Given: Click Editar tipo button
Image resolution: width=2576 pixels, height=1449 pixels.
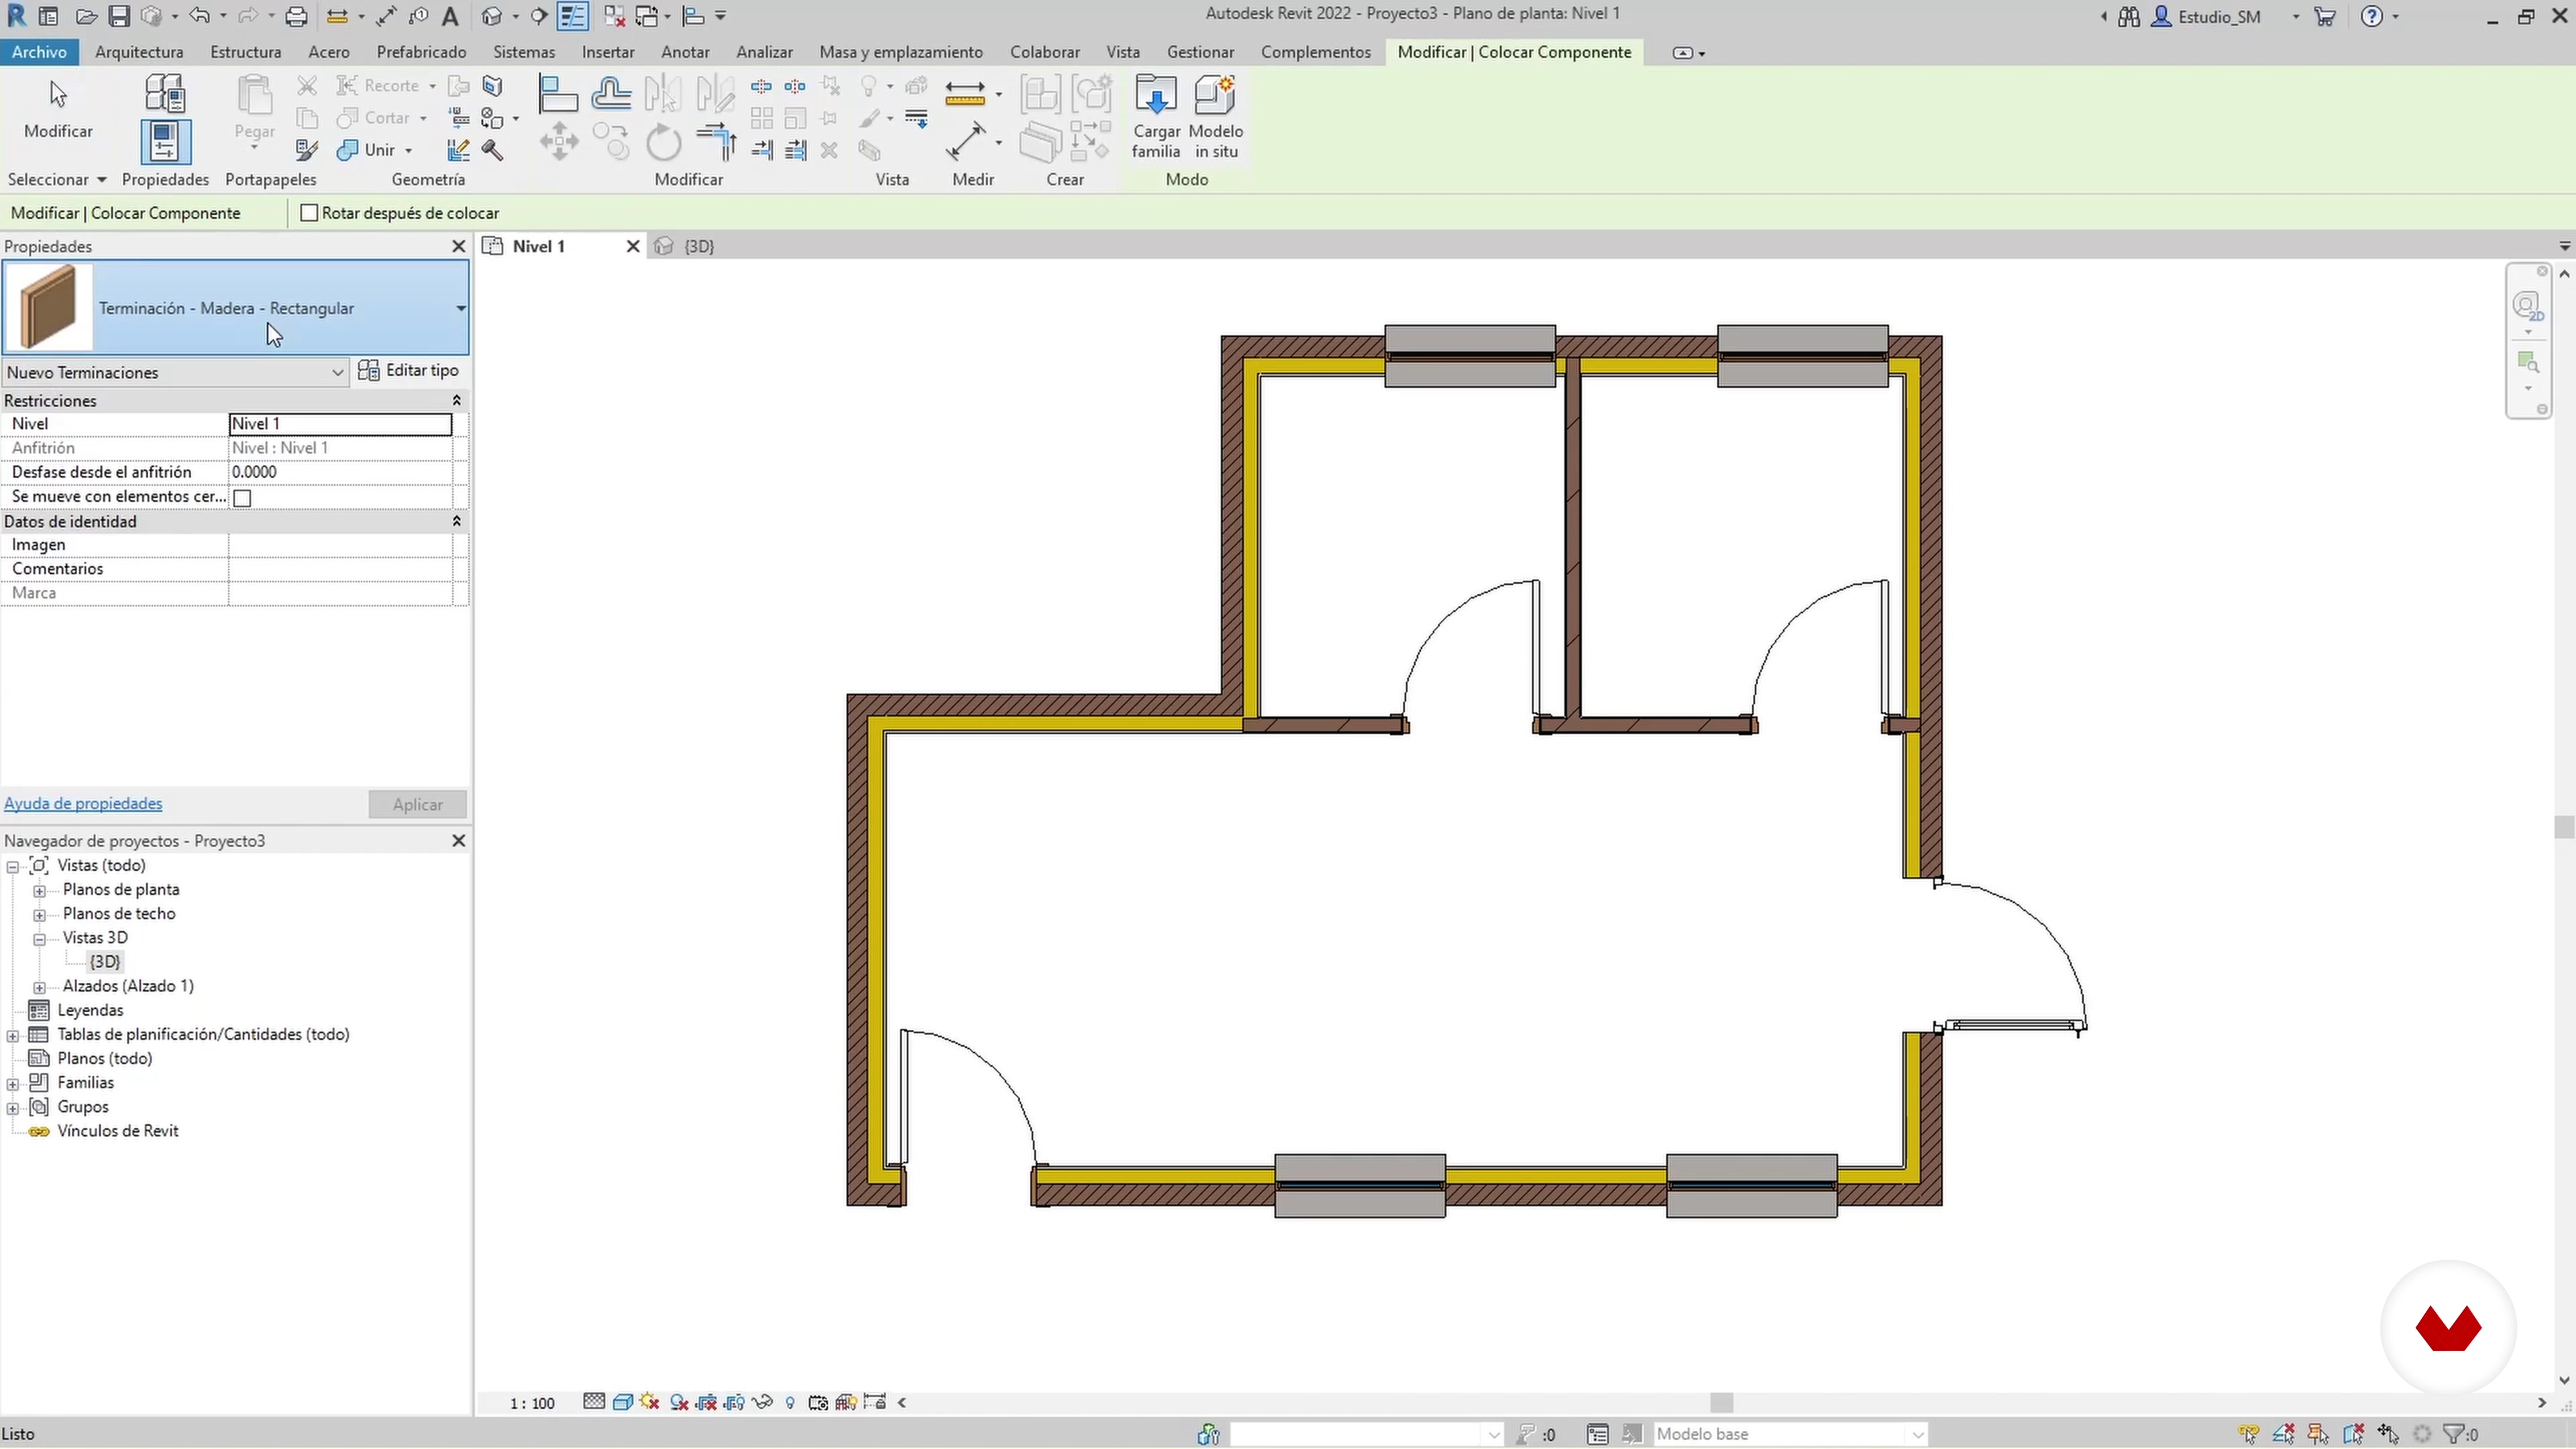Looking at the screenshot, I should pos(408,370).
